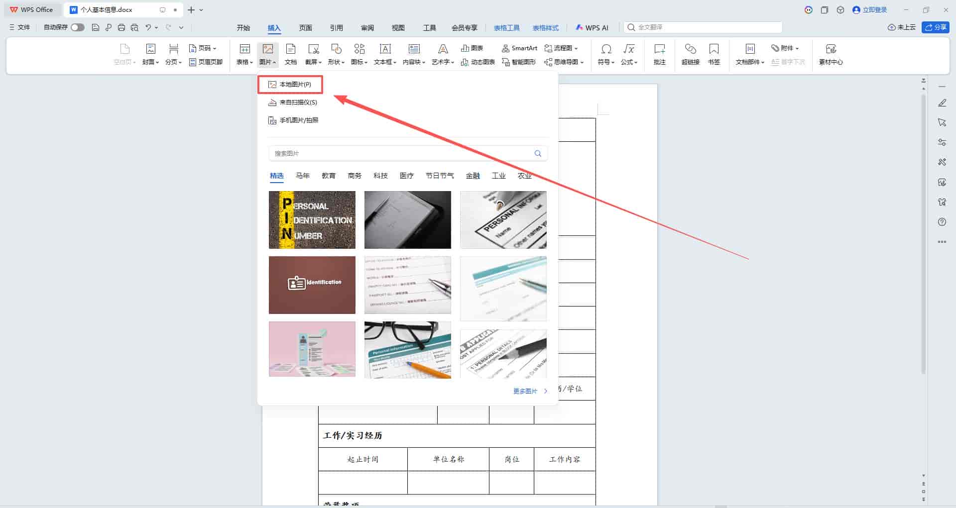Toggle the 自动保存 autosave switch
This screenshot has width=956, height=508.
point(78,27)
